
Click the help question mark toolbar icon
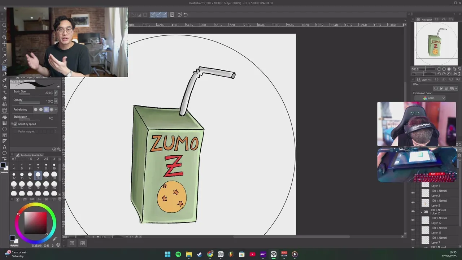click(x=179, y=15)
